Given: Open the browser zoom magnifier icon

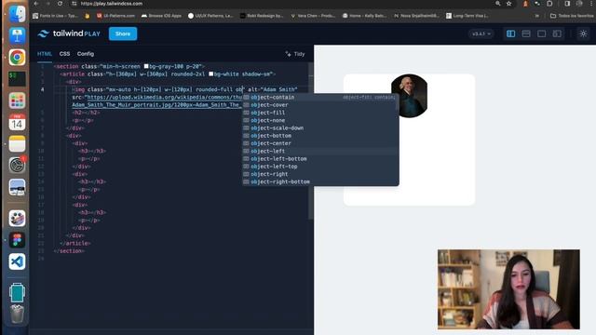Looking at the screenshot, I should [497, 4].
